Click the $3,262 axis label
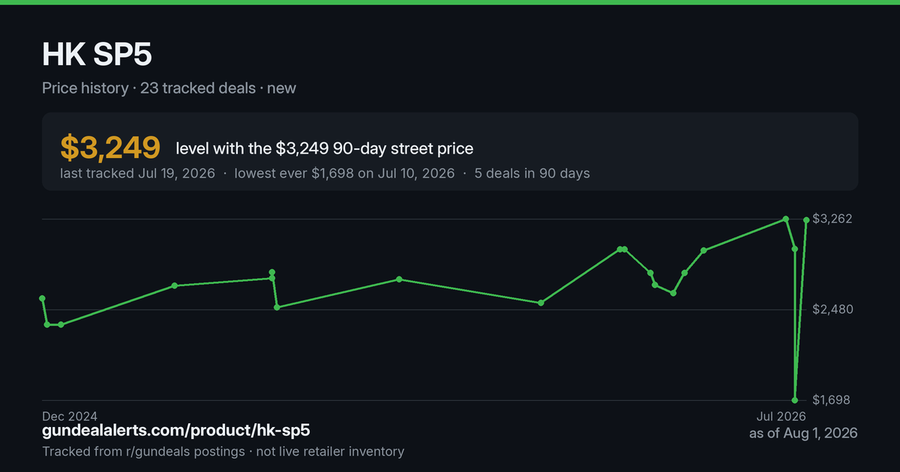This screenshot has height=472, width=900. click(832, 219)
